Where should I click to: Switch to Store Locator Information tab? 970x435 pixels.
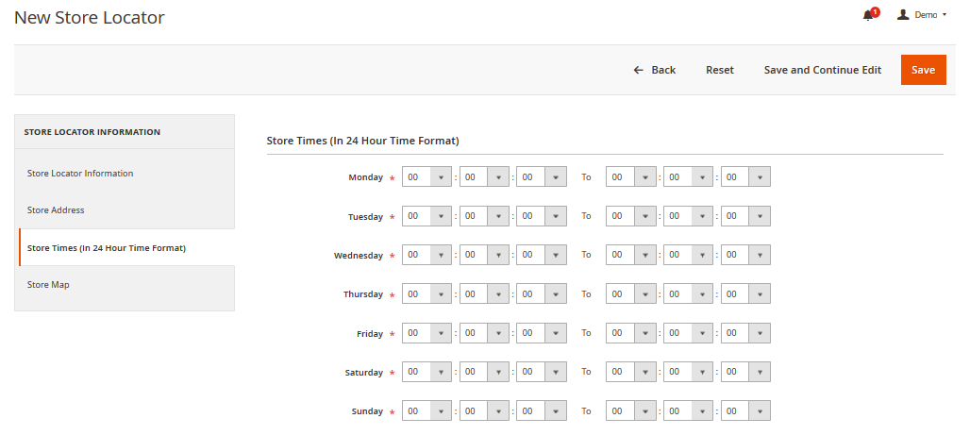80,174
